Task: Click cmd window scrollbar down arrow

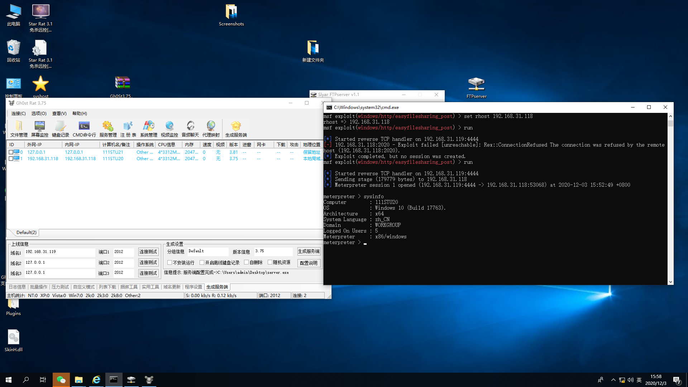Action: [x=670, y=282]
